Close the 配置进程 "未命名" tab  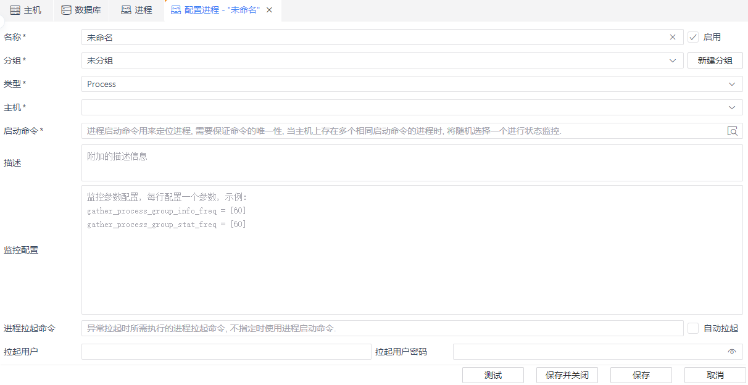pyautogui.click(x=269, y=10)
